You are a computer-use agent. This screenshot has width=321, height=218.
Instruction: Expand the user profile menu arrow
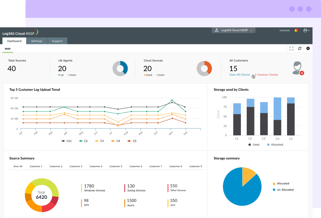coord(309,30)
